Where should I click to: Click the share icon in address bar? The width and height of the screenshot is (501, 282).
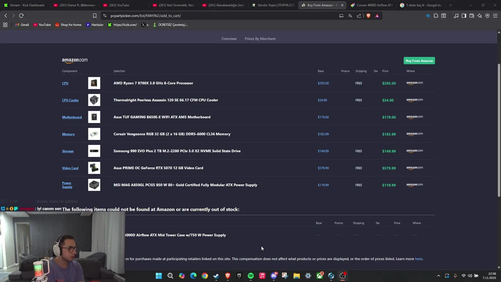pos(359,16)
